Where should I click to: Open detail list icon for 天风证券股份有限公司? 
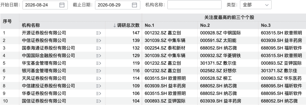pyautogui.click(x=99, y=78)
